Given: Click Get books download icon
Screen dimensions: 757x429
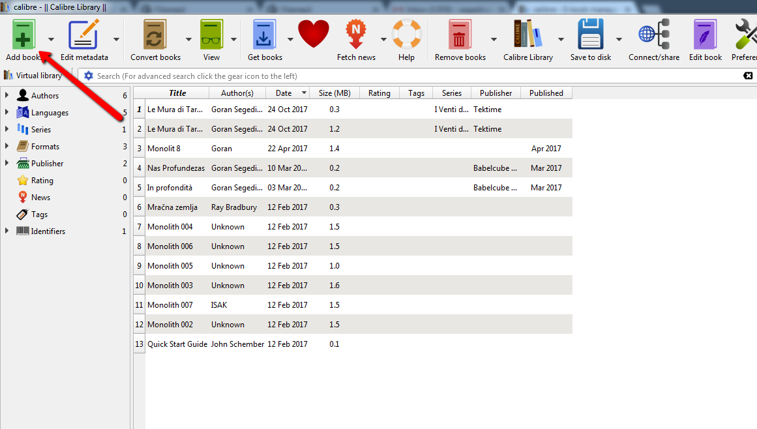Looking at the screenshot, I should coord(265,35).
